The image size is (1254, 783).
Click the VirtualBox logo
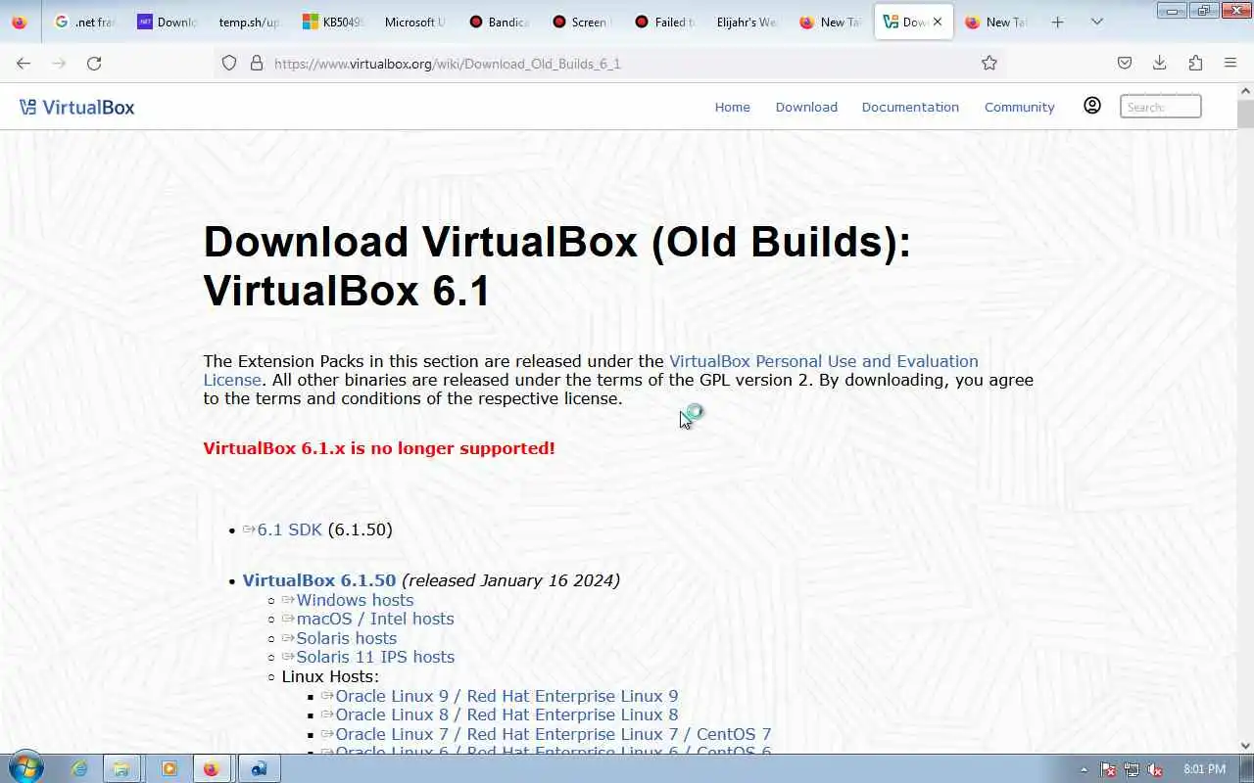pyautogui.click(x=76, y=107)
